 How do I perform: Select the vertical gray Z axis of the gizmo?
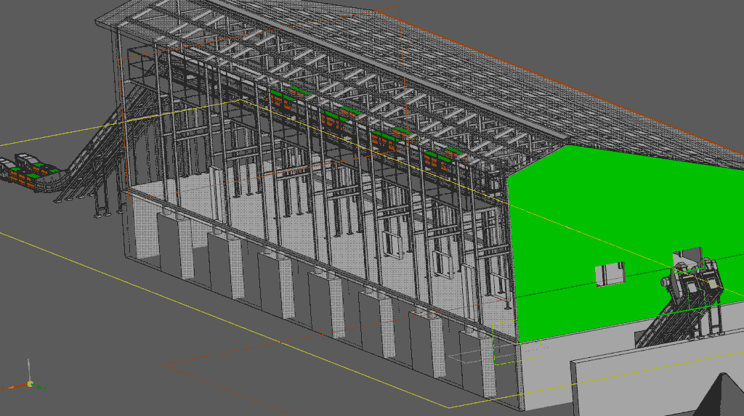point(28,370)
